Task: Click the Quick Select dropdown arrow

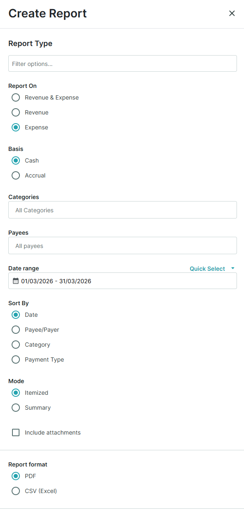Action: coord(232,268)
